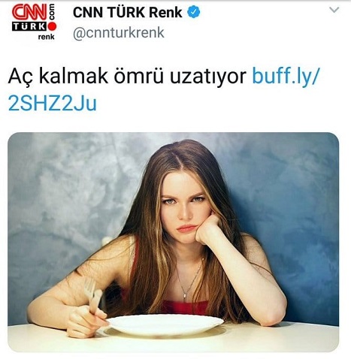
Task: Click the black TÜRK bar in the logo
Action: tap(29, 26)
